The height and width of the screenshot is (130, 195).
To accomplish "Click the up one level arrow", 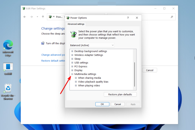I will pos(43,17).
